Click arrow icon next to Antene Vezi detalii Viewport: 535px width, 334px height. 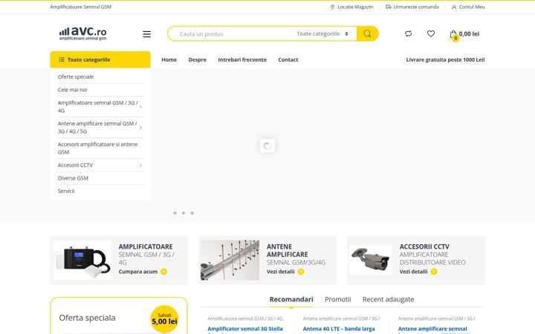tap(301, 272)
